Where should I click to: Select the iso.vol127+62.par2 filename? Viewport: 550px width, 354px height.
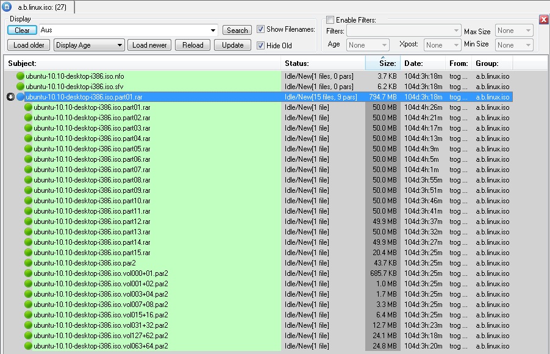pyautogui.click(x=101, y=336)
